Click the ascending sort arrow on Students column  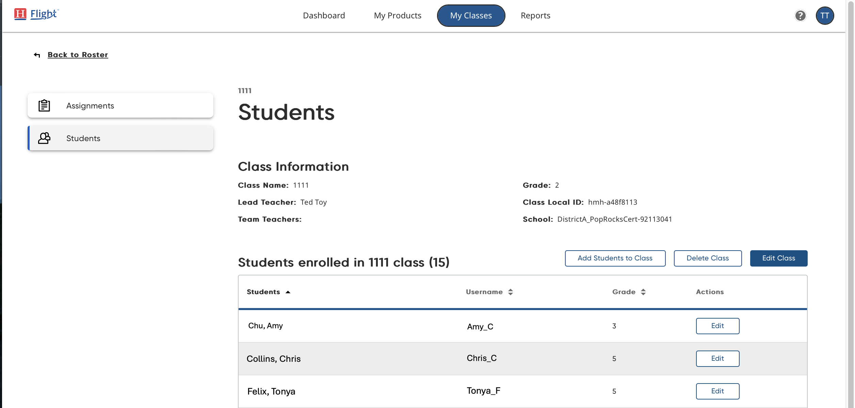288,292
